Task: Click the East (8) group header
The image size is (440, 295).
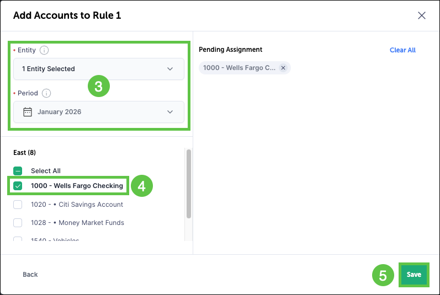Action: click(x=24, y=152)
